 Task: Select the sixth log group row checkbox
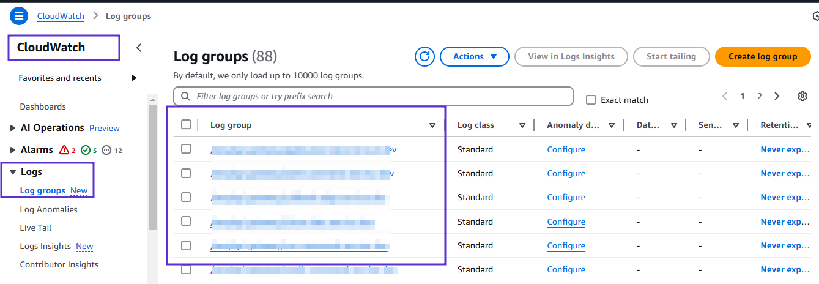coord(186,269)
